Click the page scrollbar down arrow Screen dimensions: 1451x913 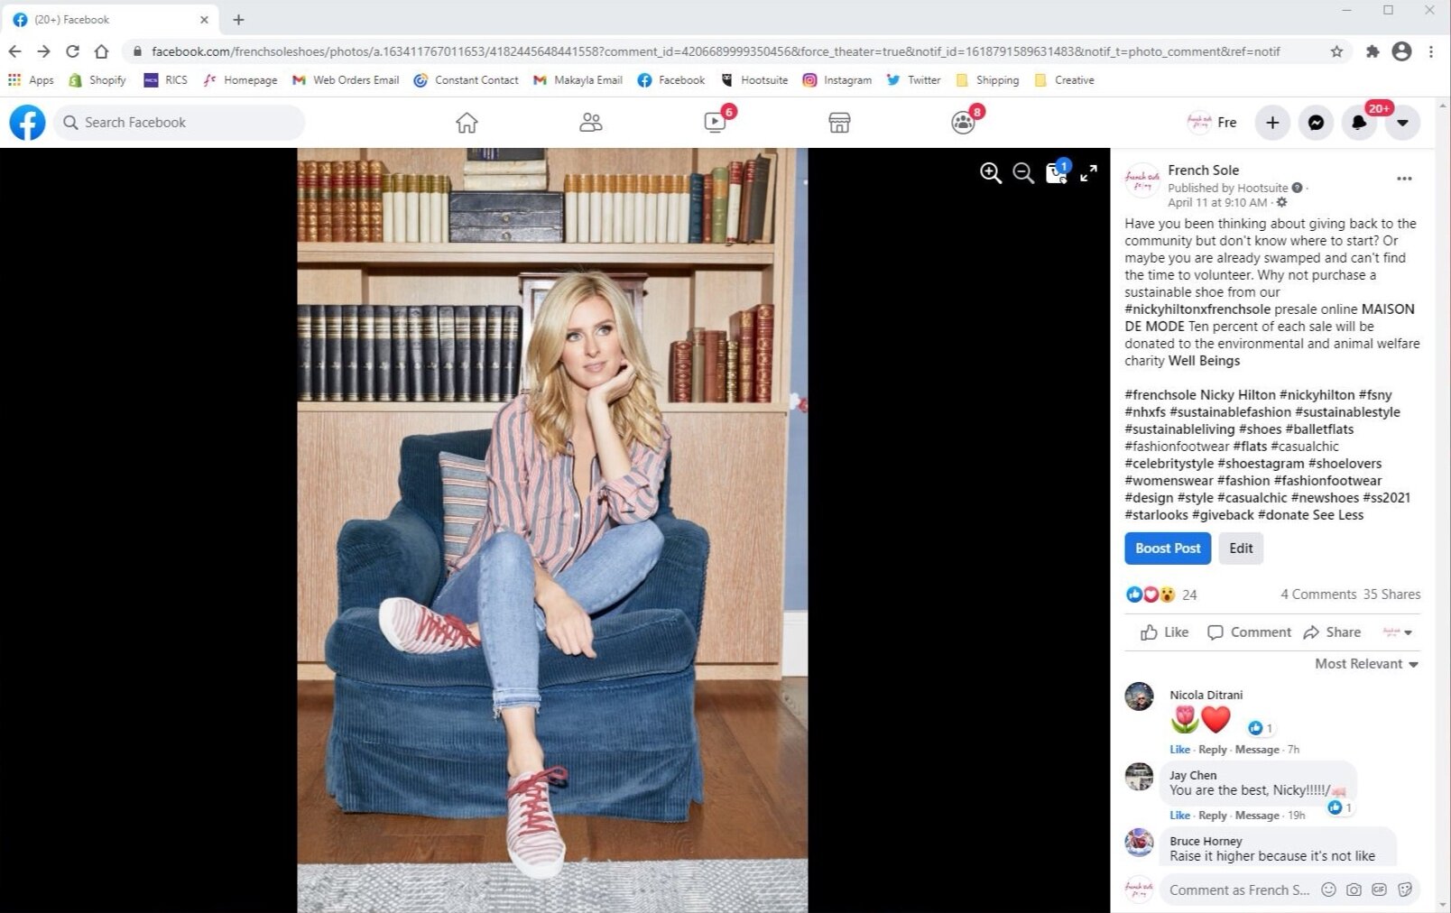click(1442, 905)
